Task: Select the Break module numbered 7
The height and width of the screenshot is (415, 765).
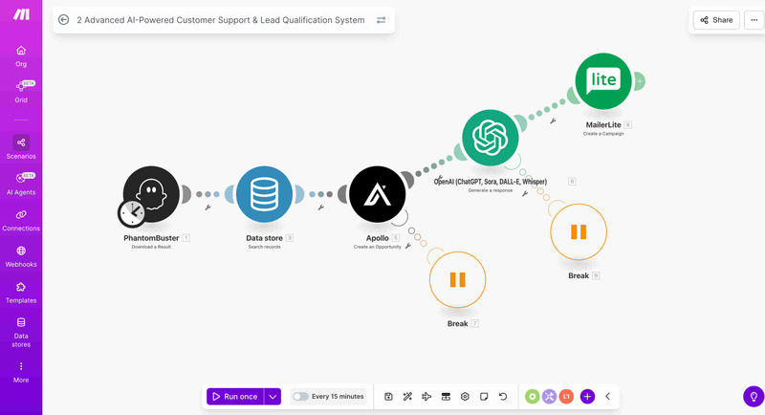Action: click(x=458, y=279)
